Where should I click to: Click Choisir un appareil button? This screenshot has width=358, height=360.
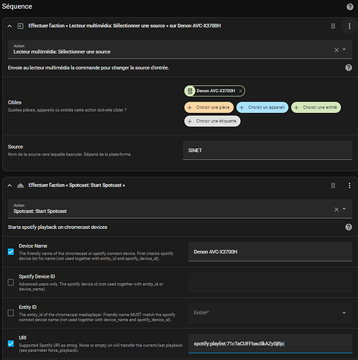coord(262,107)
